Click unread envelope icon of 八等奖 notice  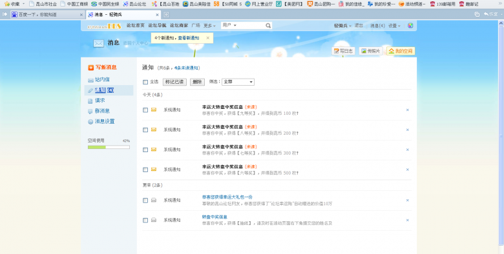154,130
